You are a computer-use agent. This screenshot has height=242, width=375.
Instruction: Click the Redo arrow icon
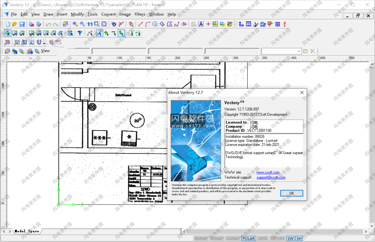coord(56,24)
